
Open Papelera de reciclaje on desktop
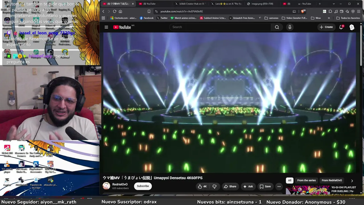[36, 183]
